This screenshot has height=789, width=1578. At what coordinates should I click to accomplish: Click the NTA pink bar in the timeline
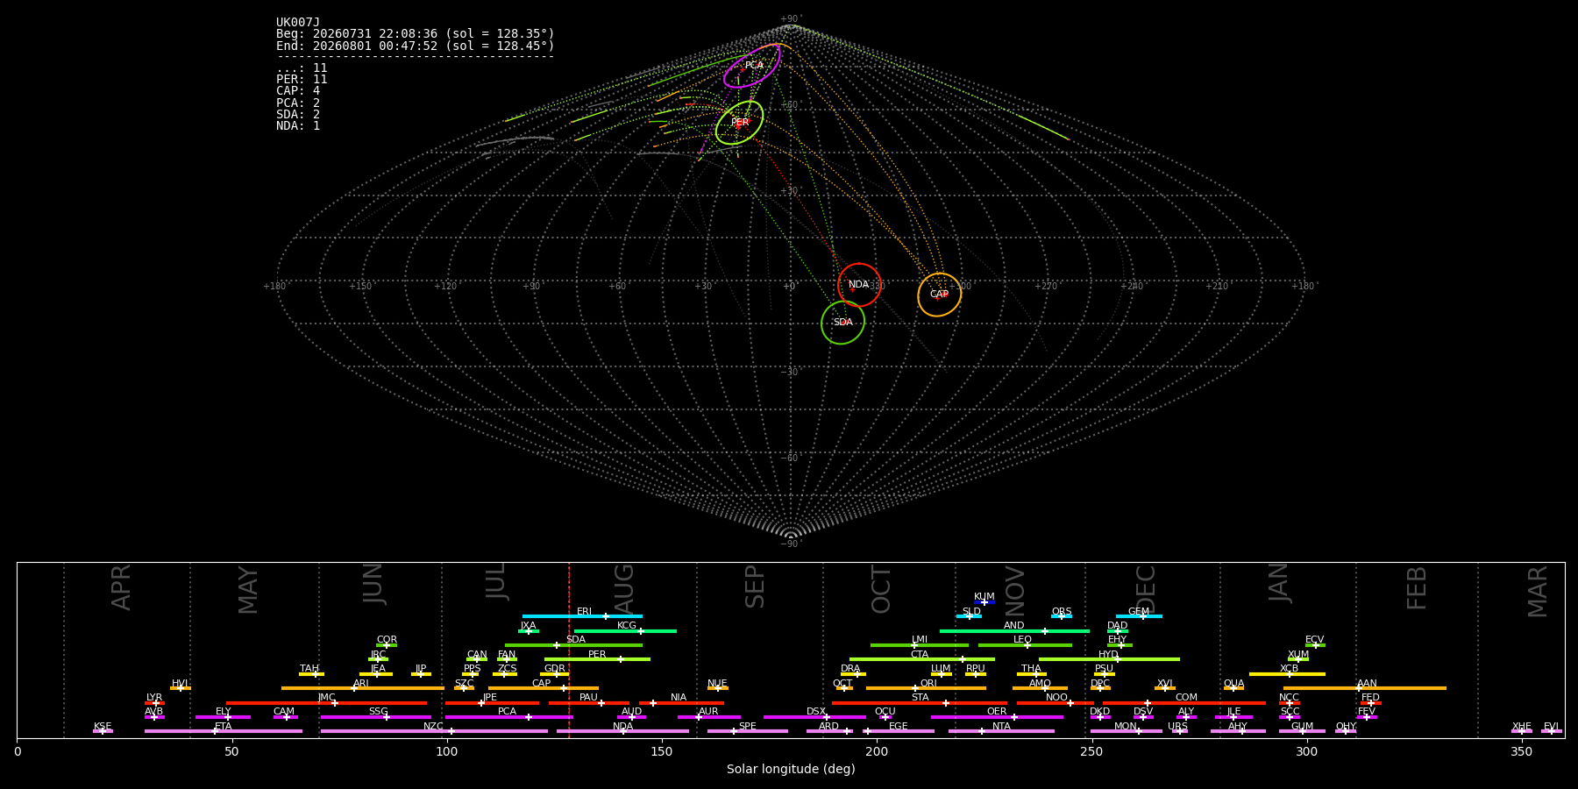[x=1001, y=731]
